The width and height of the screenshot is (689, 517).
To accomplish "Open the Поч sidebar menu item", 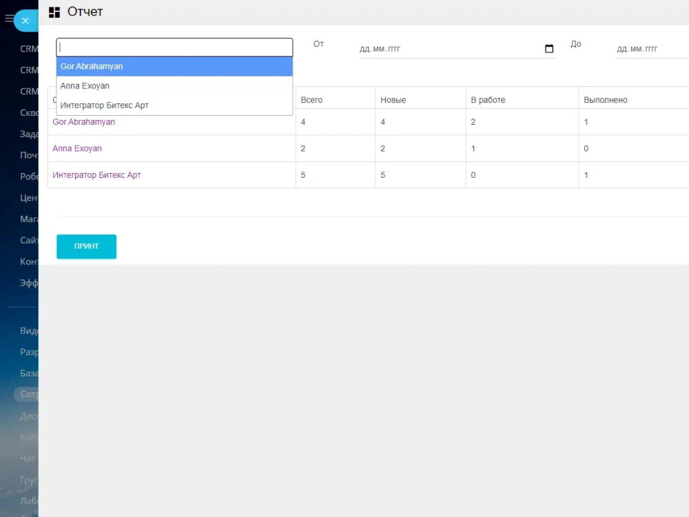I will point(29,155).
